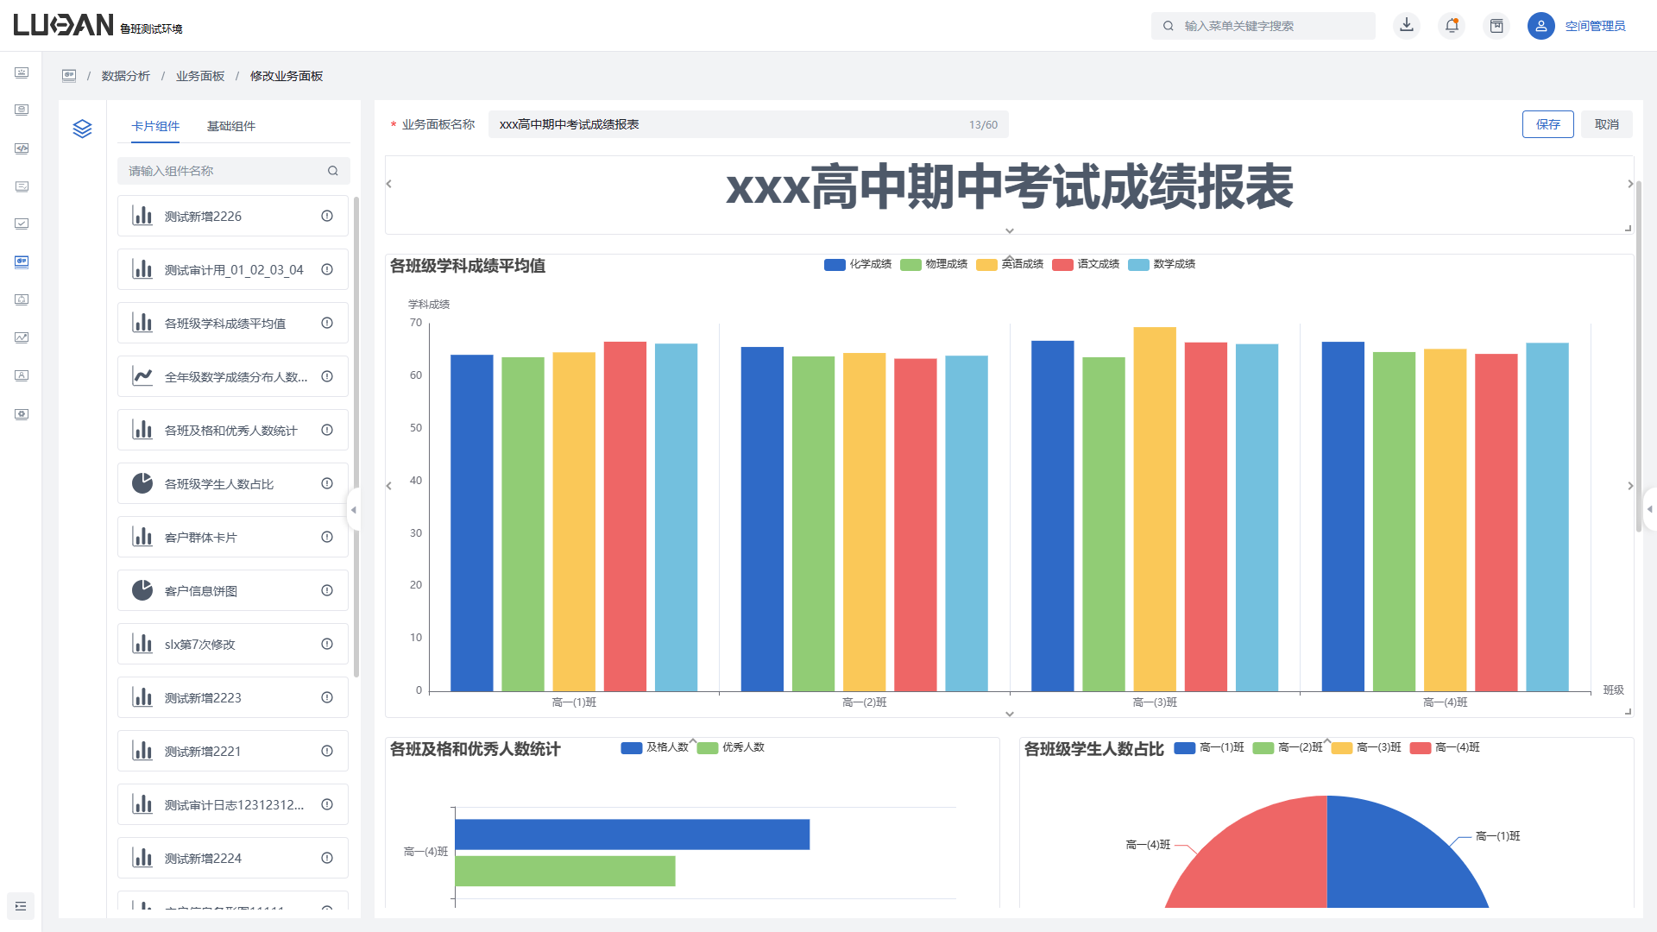
Task: Click info icon for 全年级数学成绩分布人数
Action: coord(327,376)
